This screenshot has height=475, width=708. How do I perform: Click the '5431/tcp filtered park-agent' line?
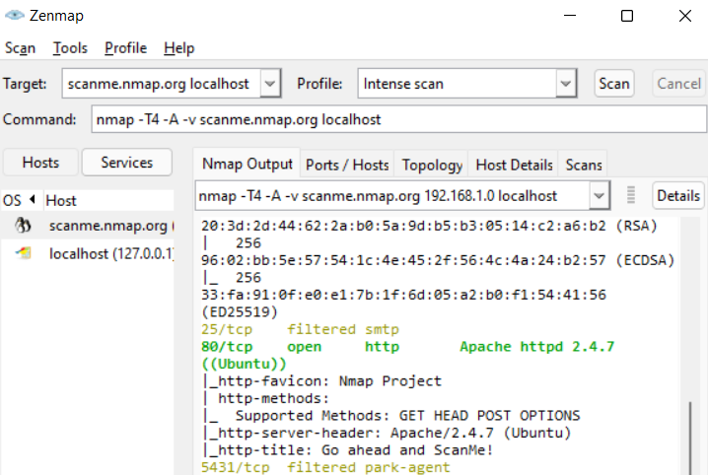tap(325, 467)
